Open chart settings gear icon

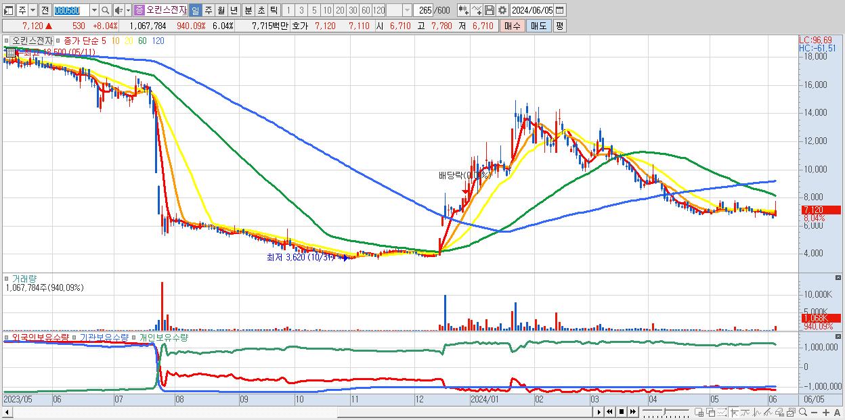(x=502, y=10)
